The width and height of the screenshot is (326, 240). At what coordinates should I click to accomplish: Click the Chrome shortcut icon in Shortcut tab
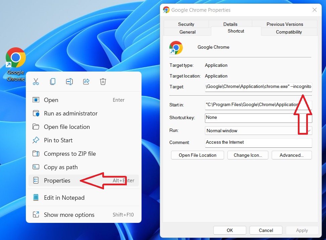[176, 48]
